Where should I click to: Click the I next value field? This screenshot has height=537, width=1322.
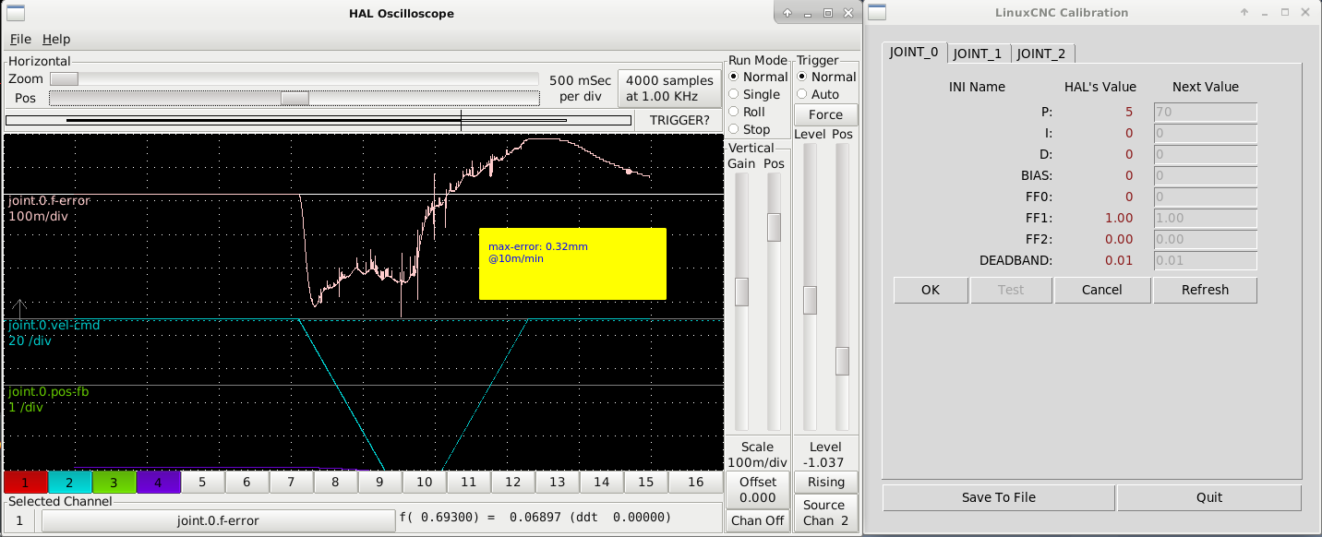pos(1205,134)
